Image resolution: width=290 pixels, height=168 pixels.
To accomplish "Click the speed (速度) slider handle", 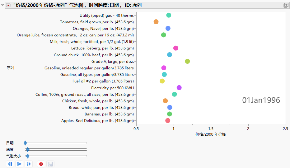I will [28, 150].
